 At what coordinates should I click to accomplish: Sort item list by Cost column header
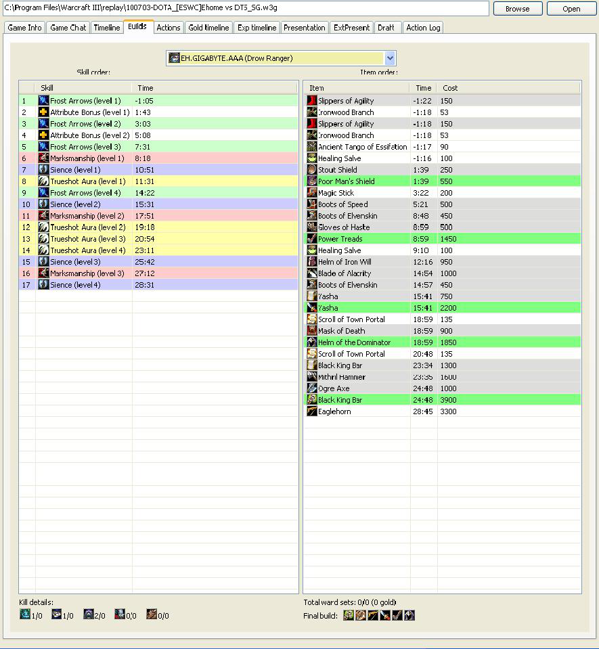pyautogui.click(x=509, y=88)
